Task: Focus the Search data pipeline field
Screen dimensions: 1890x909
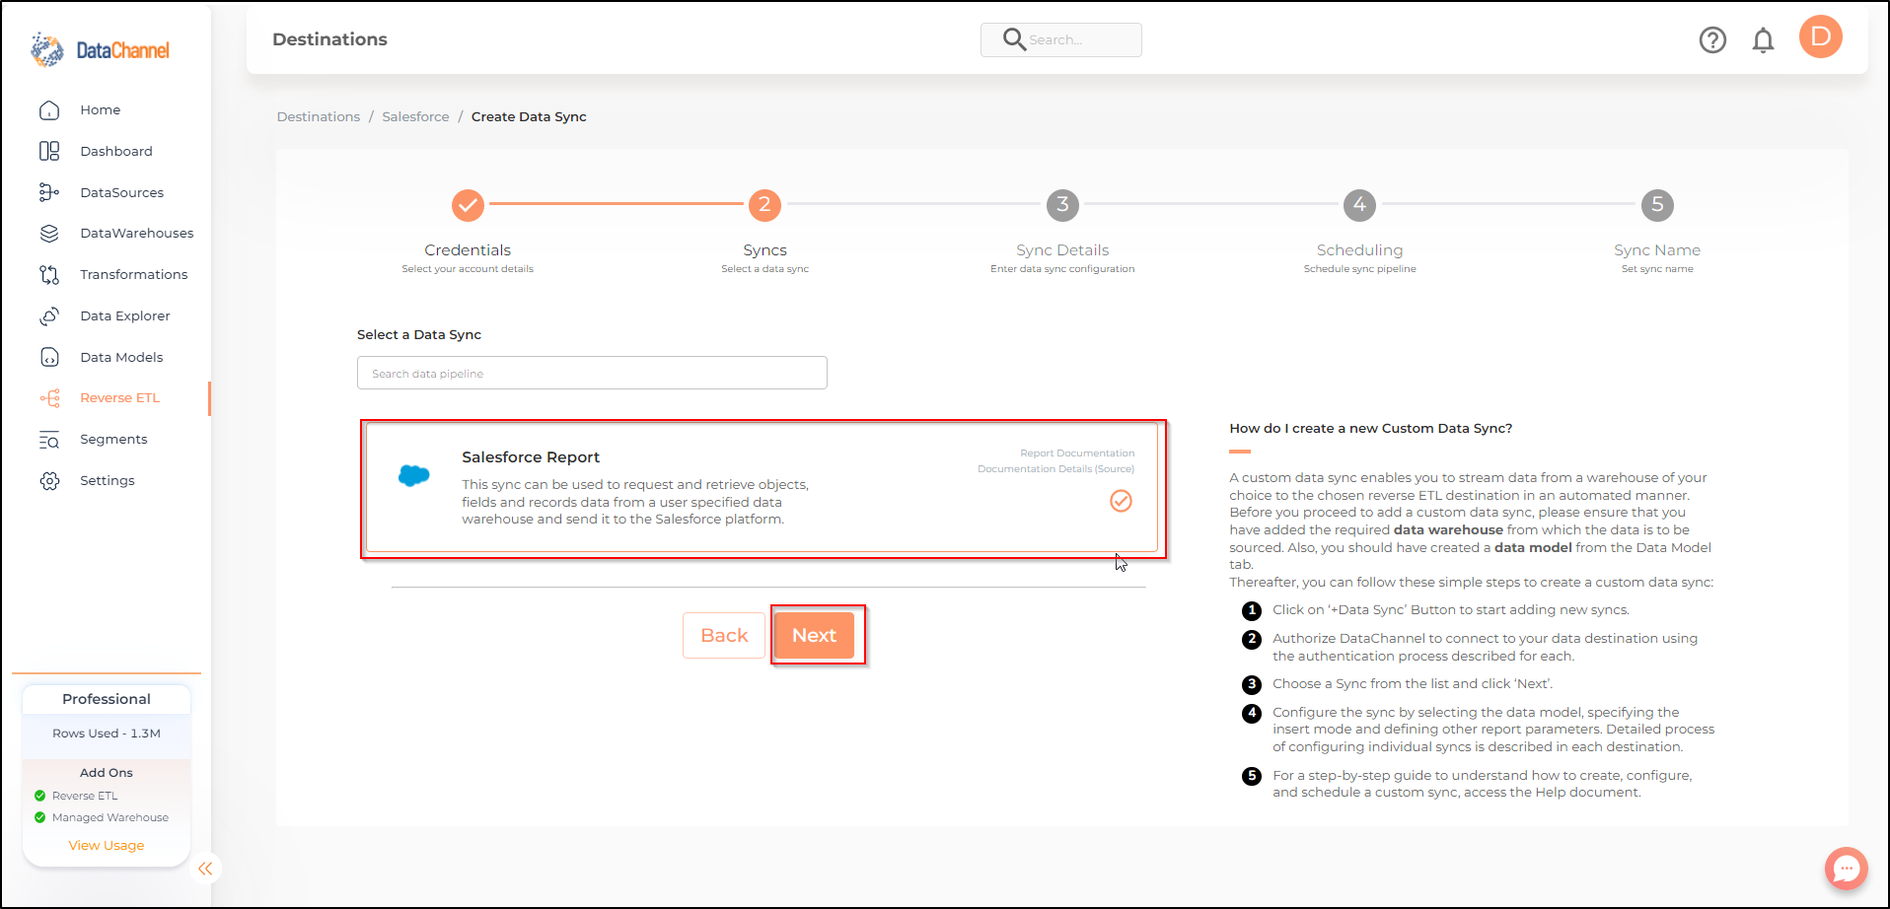Action: pyautogui.click(x=592, y=374)
